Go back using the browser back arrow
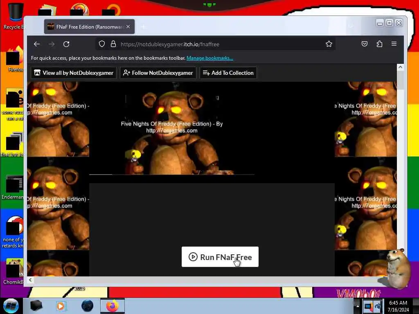The height and width of the screenshot is (314, 419). pos(37,44)
